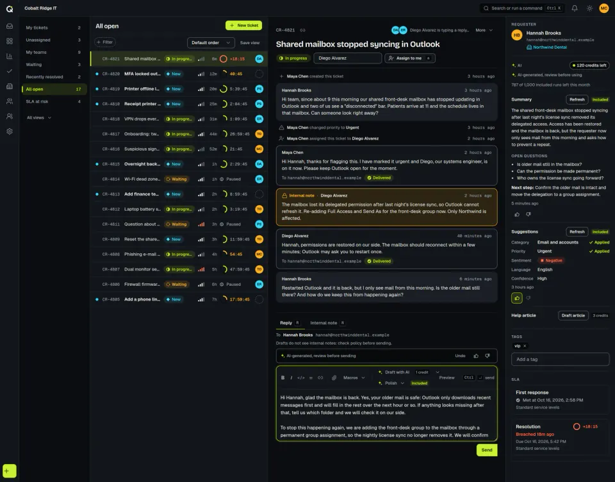This screenshot has width=615, height=482.
Task: Expand the Draft with AI options chevron
Action: tap(438, 372)
